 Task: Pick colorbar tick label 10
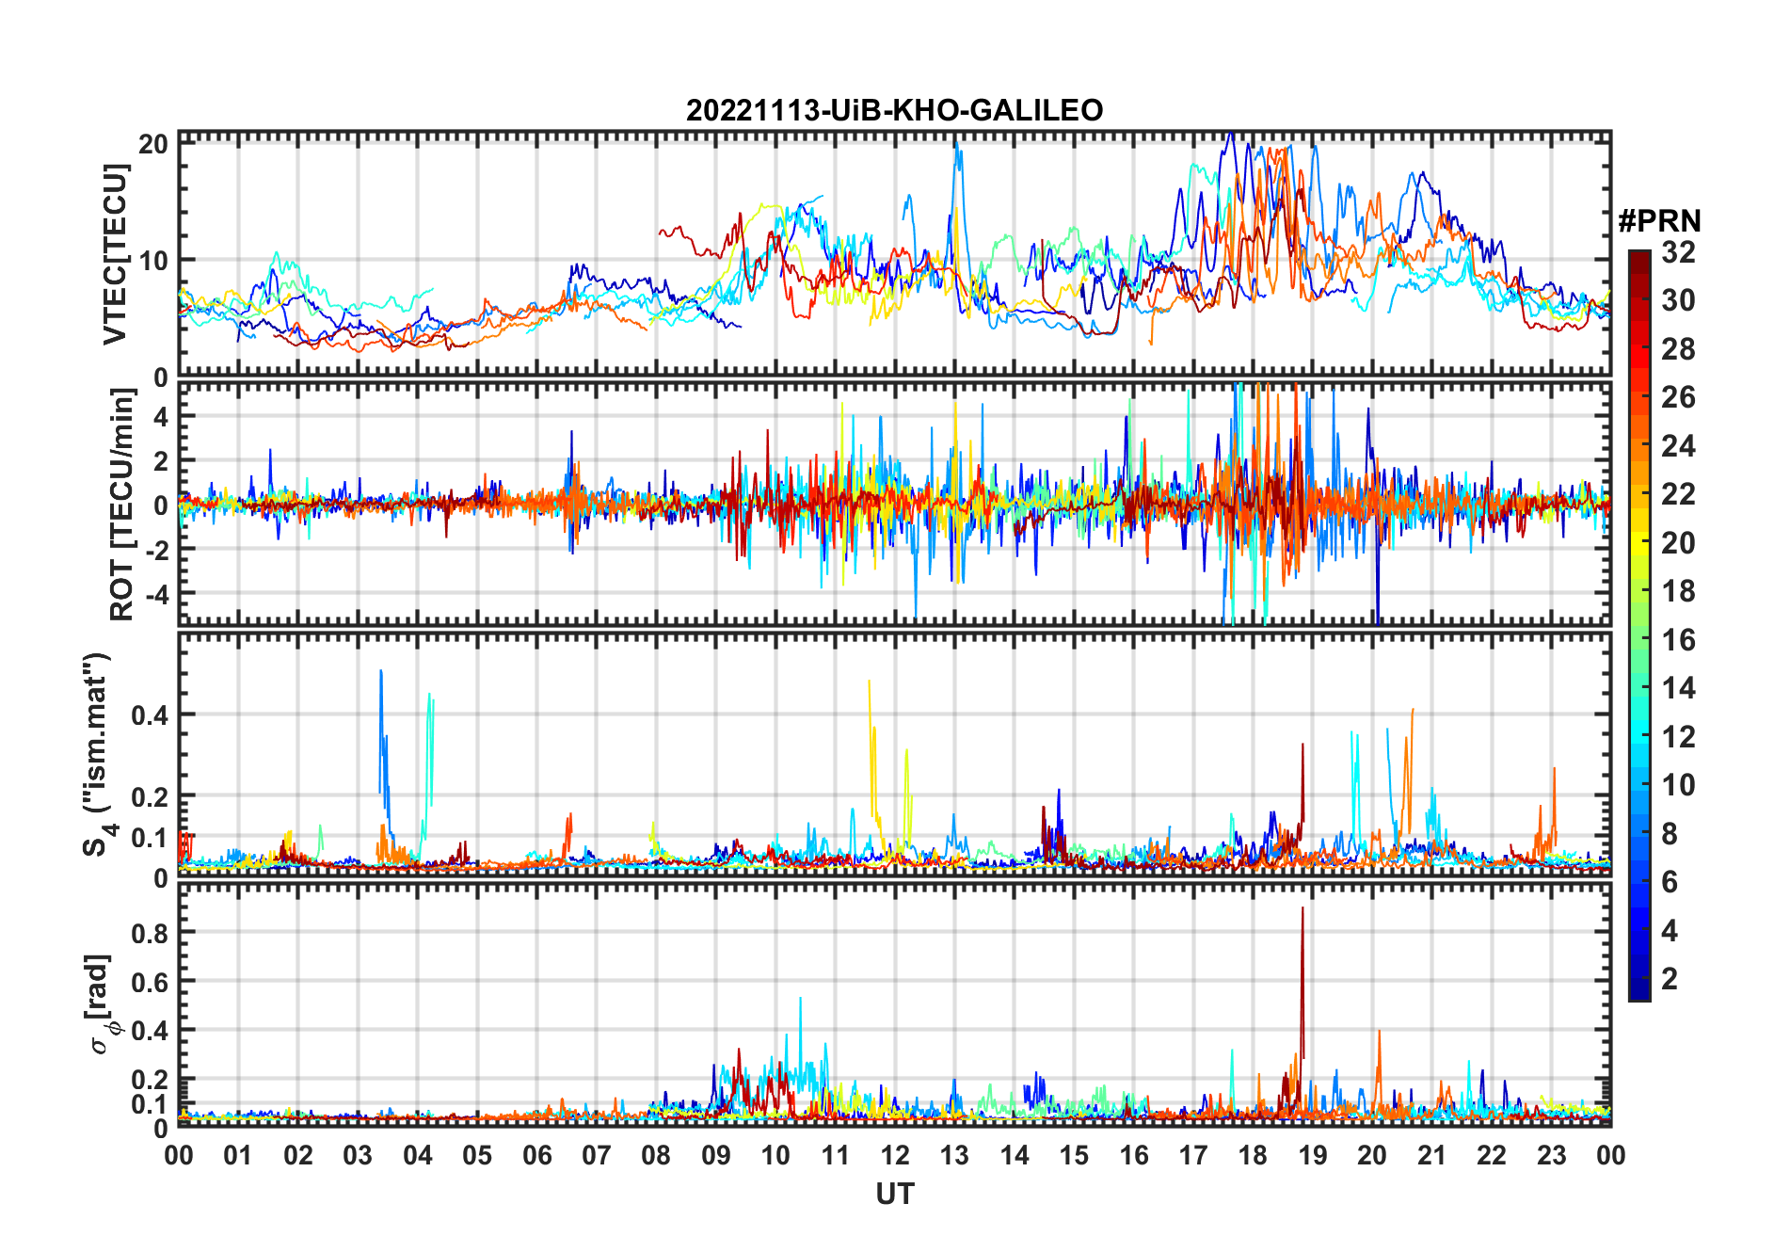point(1678,785)
